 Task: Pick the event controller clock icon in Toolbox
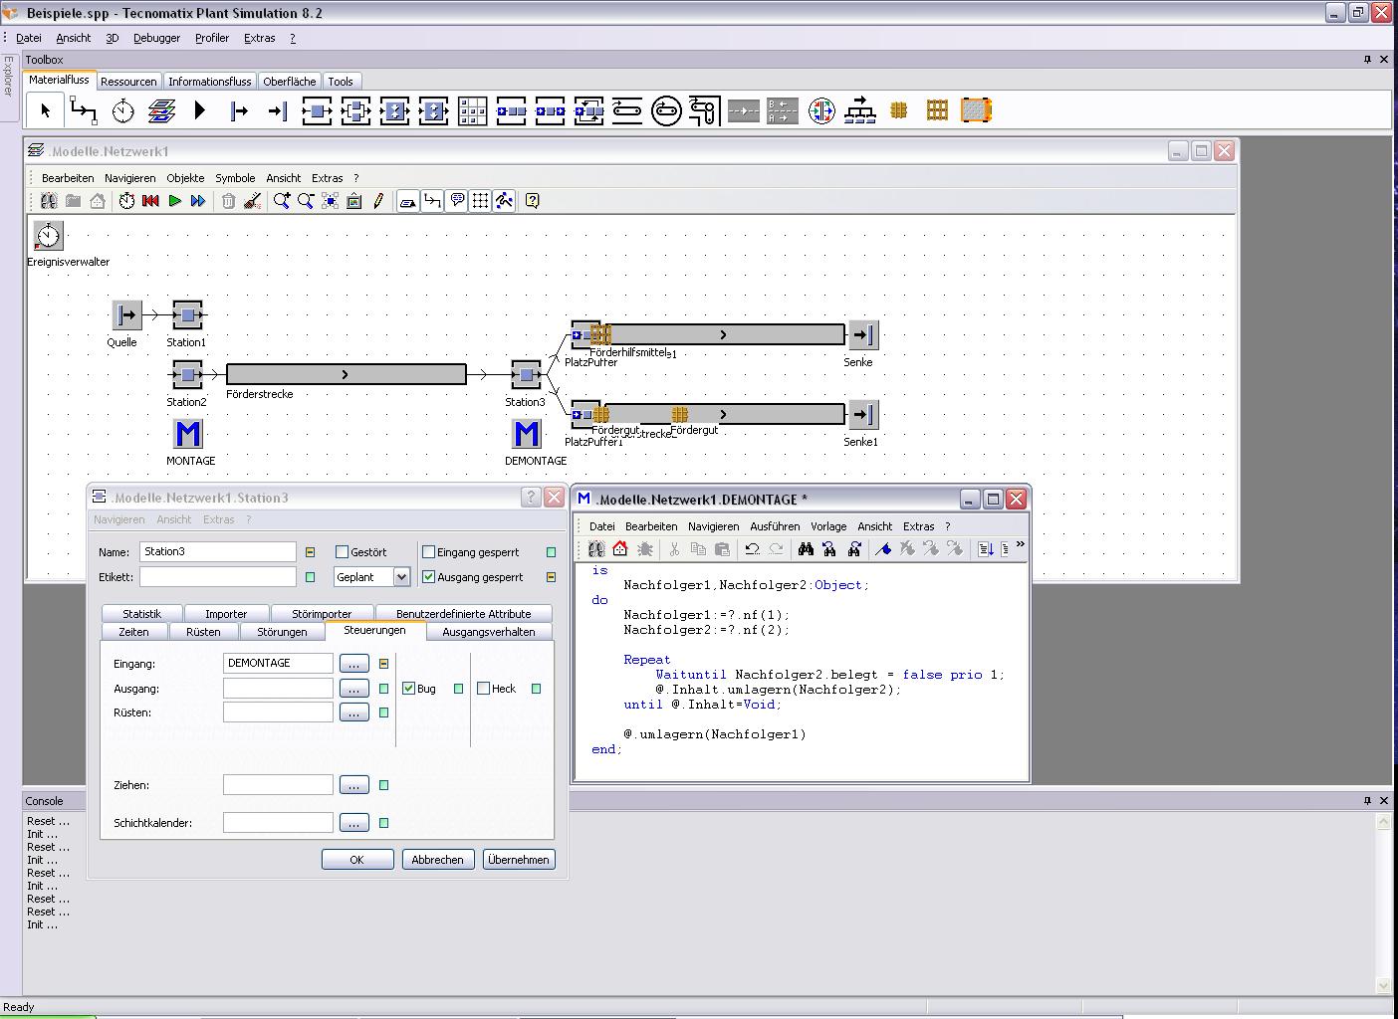pos(122,110)
